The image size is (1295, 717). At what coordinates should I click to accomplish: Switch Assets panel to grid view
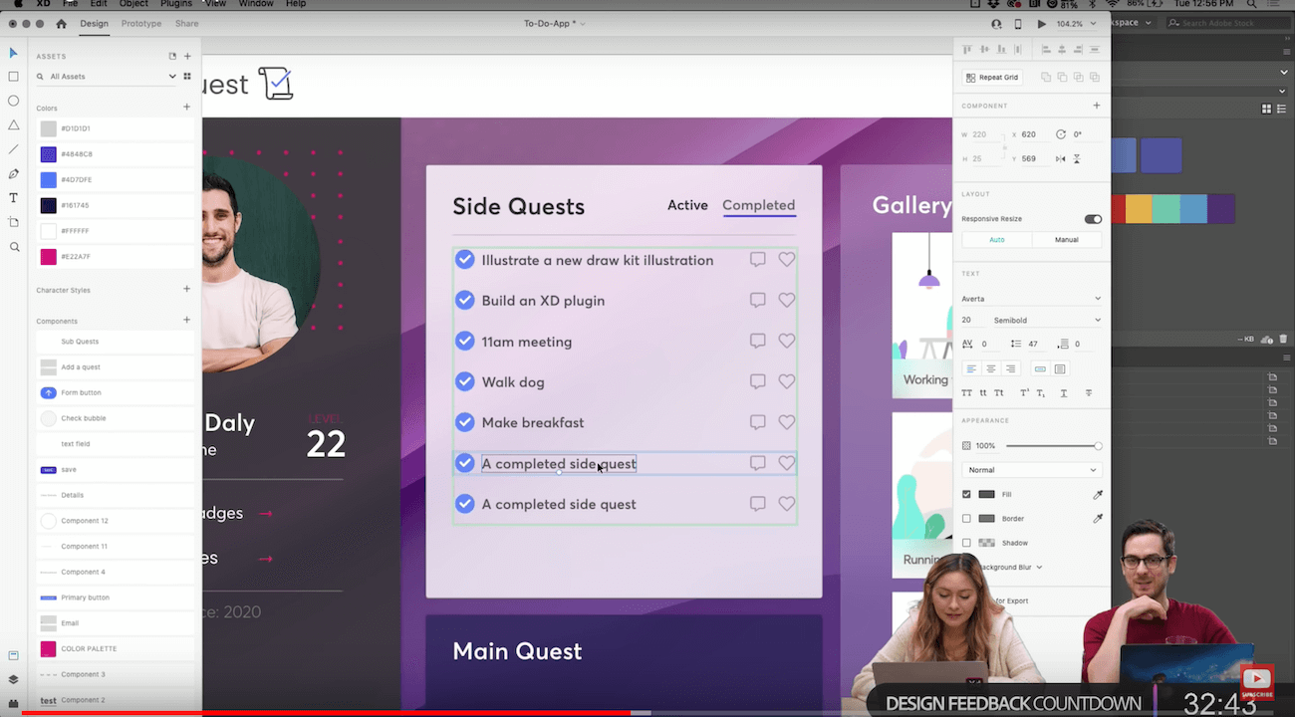point(186,76)
